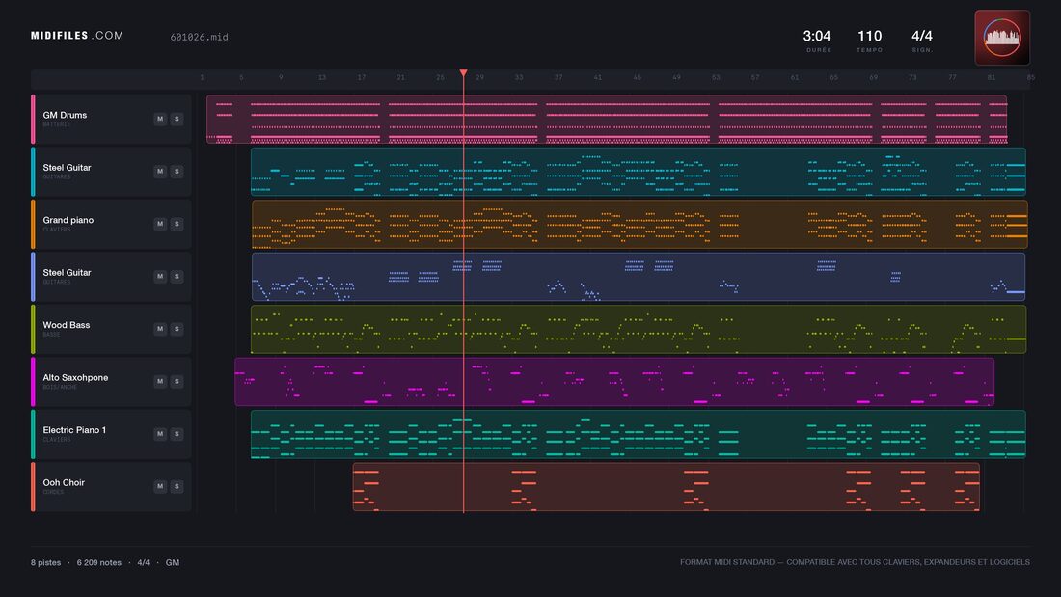The width and height of the screenshot is (1061, 597).
Task: Select the pink GM Drums clip region
Action: coord(607,120)
